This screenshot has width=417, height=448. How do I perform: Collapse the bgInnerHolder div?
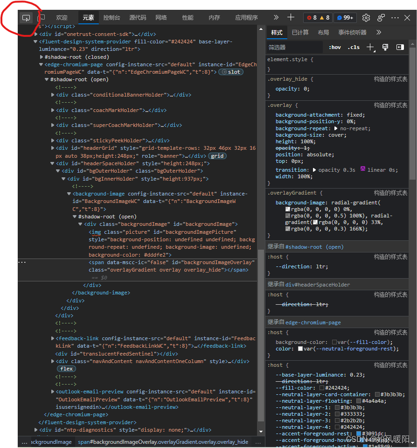(64, 179)
